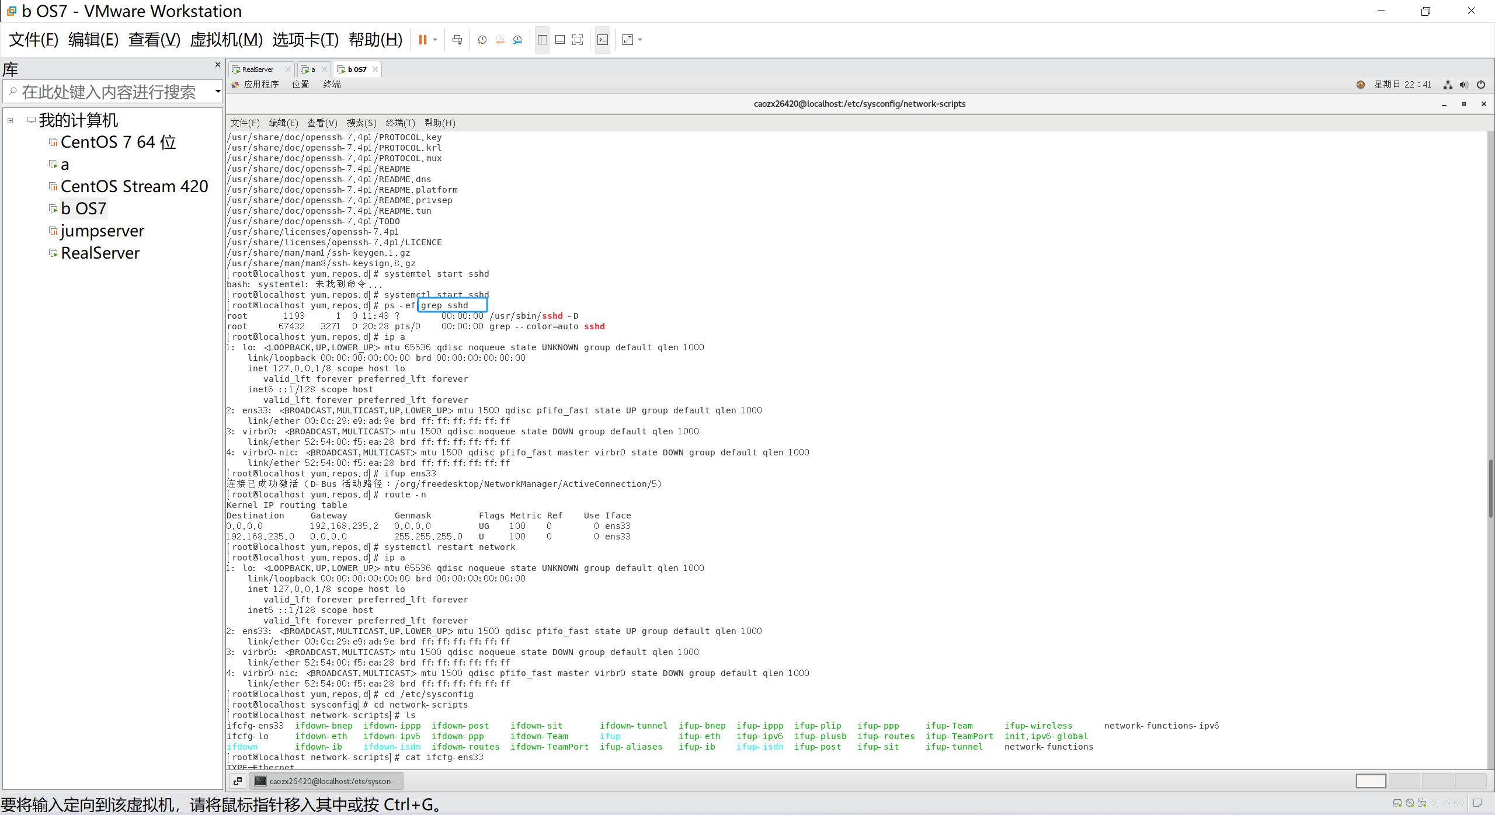Open the stretch mode dropdown arrow
Image resolution: width=1495 pixels, height=815 pixels.
click(640, 40)
